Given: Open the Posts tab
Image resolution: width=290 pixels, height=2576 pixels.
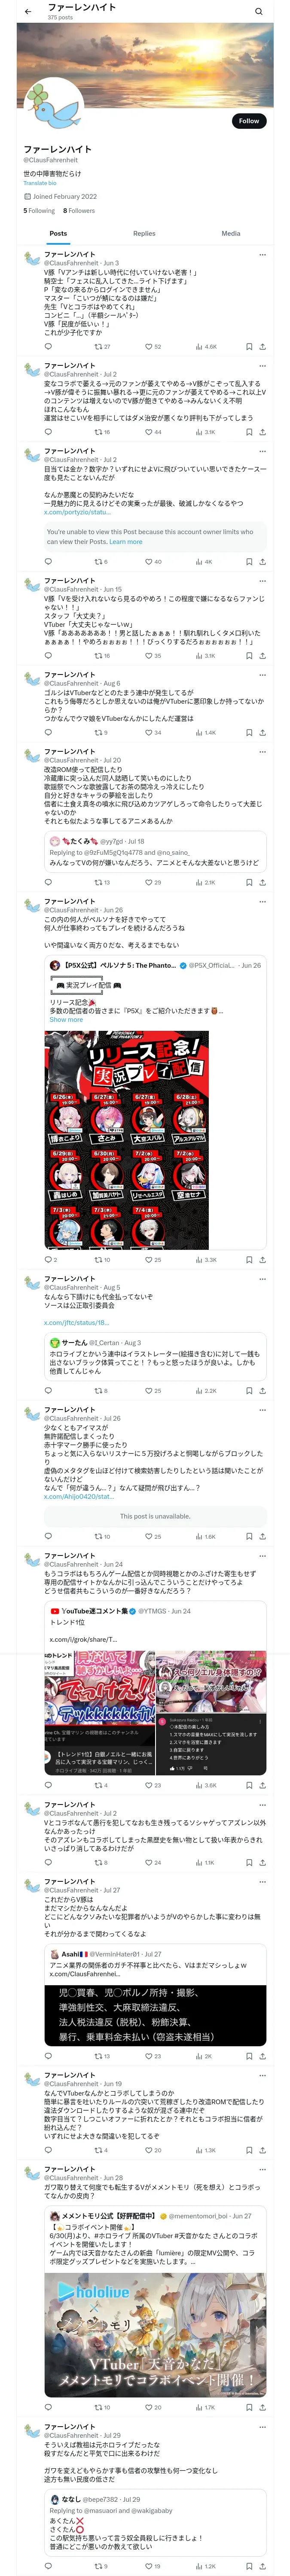Looking at the screenshot, I should (x=58, y=233).
